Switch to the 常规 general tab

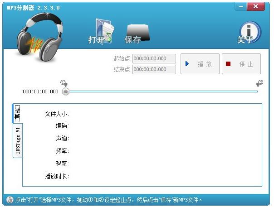coord(17,113)
